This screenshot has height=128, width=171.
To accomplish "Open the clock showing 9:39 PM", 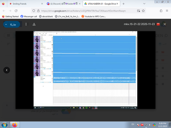I will [162, 125].
